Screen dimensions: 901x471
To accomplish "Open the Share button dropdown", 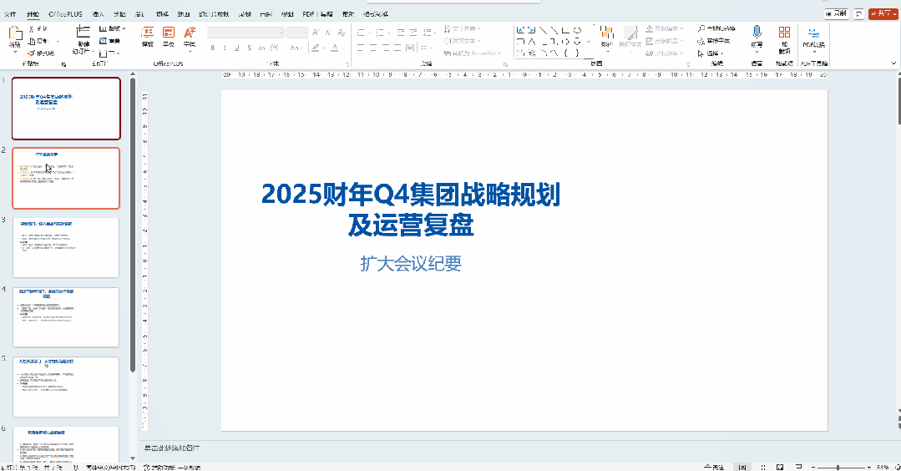I will coord(883,14).
